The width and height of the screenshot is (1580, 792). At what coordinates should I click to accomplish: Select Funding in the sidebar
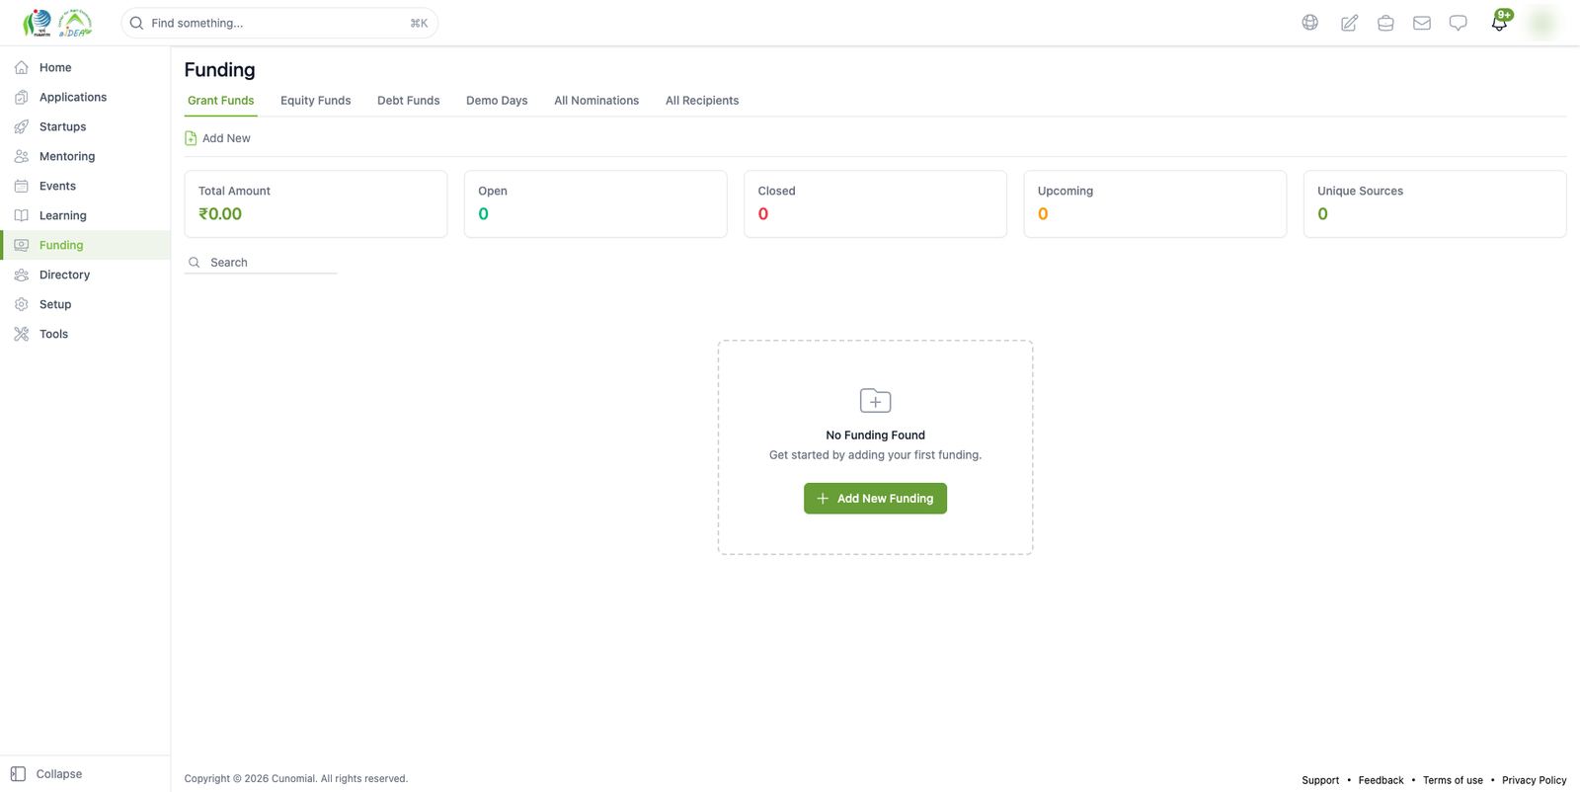(x=85, y=245)
